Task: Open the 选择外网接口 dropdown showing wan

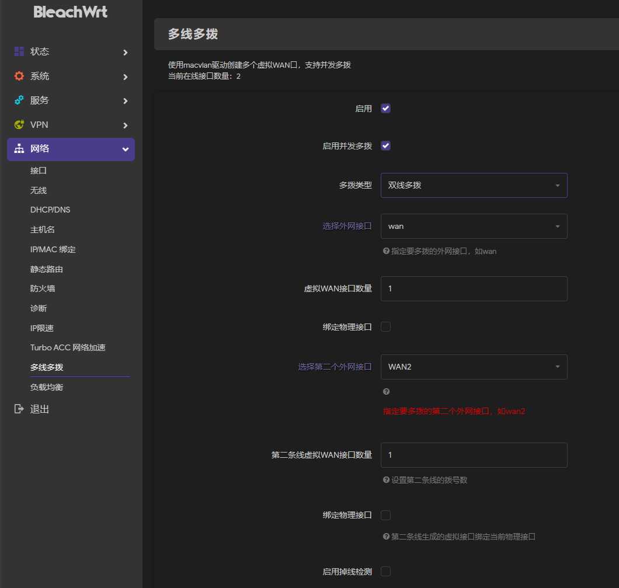Action: [x=474, y=226]
